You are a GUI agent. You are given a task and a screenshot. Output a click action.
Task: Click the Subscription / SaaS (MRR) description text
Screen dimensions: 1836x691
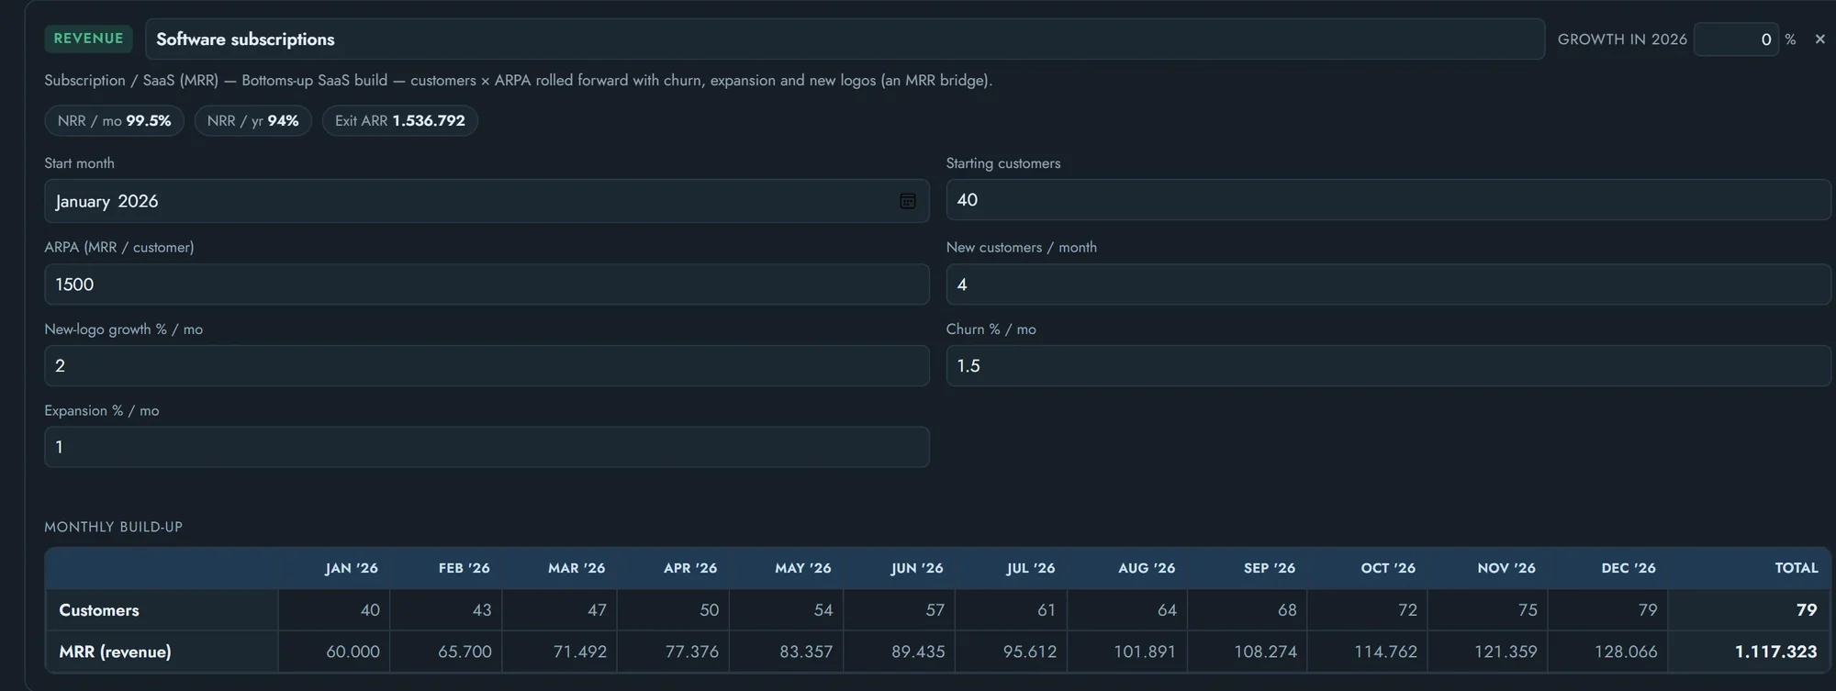[519, 81]
